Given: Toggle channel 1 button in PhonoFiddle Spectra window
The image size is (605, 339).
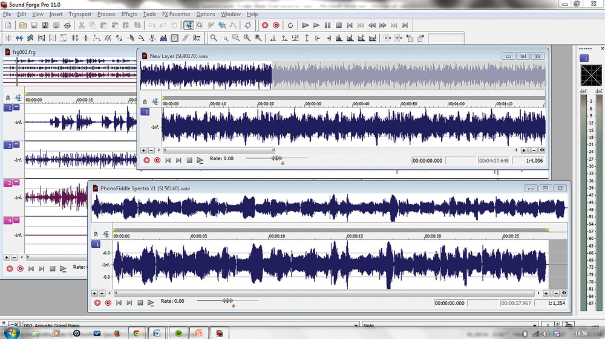Looking at the screenshot, I should click(96, 244).
